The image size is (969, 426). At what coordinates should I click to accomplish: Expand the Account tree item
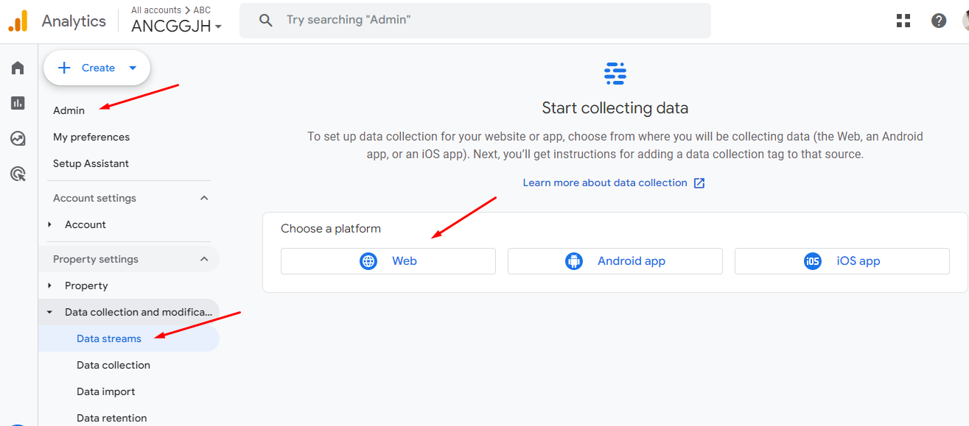[50, 224]
